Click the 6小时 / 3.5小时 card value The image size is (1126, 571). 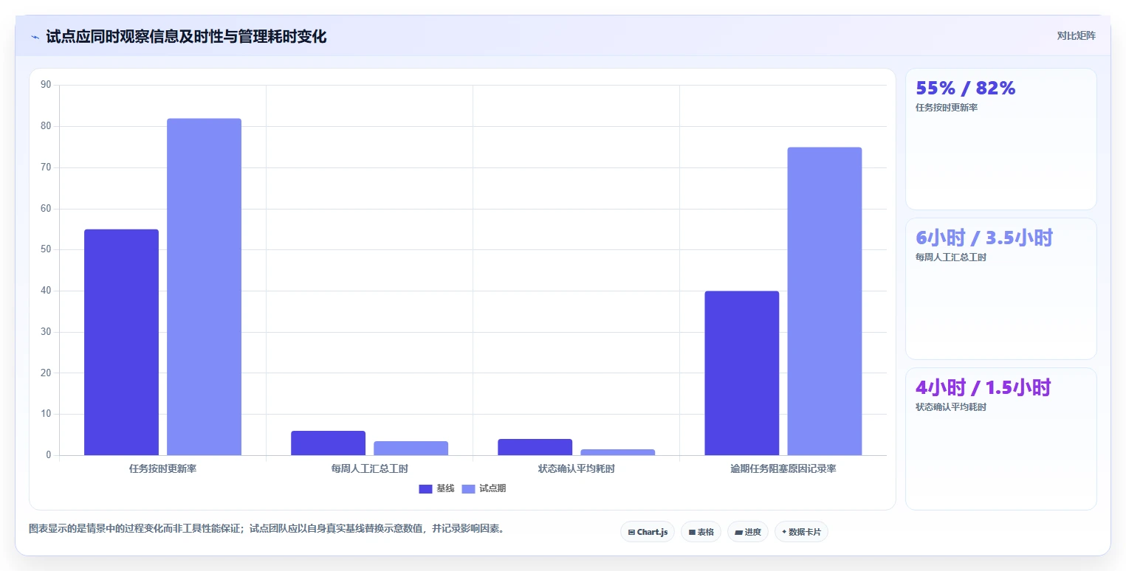click(984, 238)
